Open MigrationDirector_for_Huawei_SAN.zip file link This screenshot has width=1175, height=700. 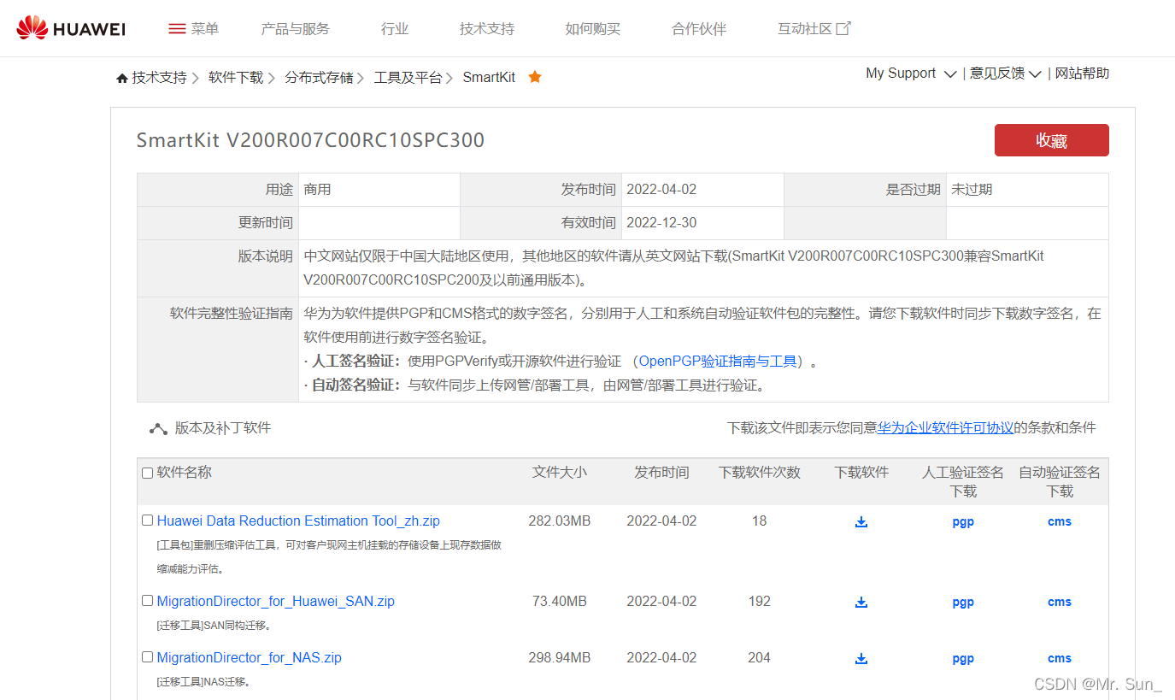click(x=275, y=602)
